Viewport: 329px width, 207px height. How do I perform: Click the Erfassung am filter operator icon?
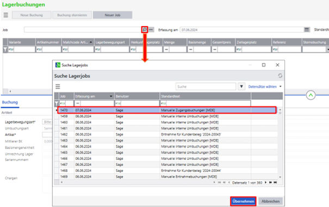click(x=78, y=103)
